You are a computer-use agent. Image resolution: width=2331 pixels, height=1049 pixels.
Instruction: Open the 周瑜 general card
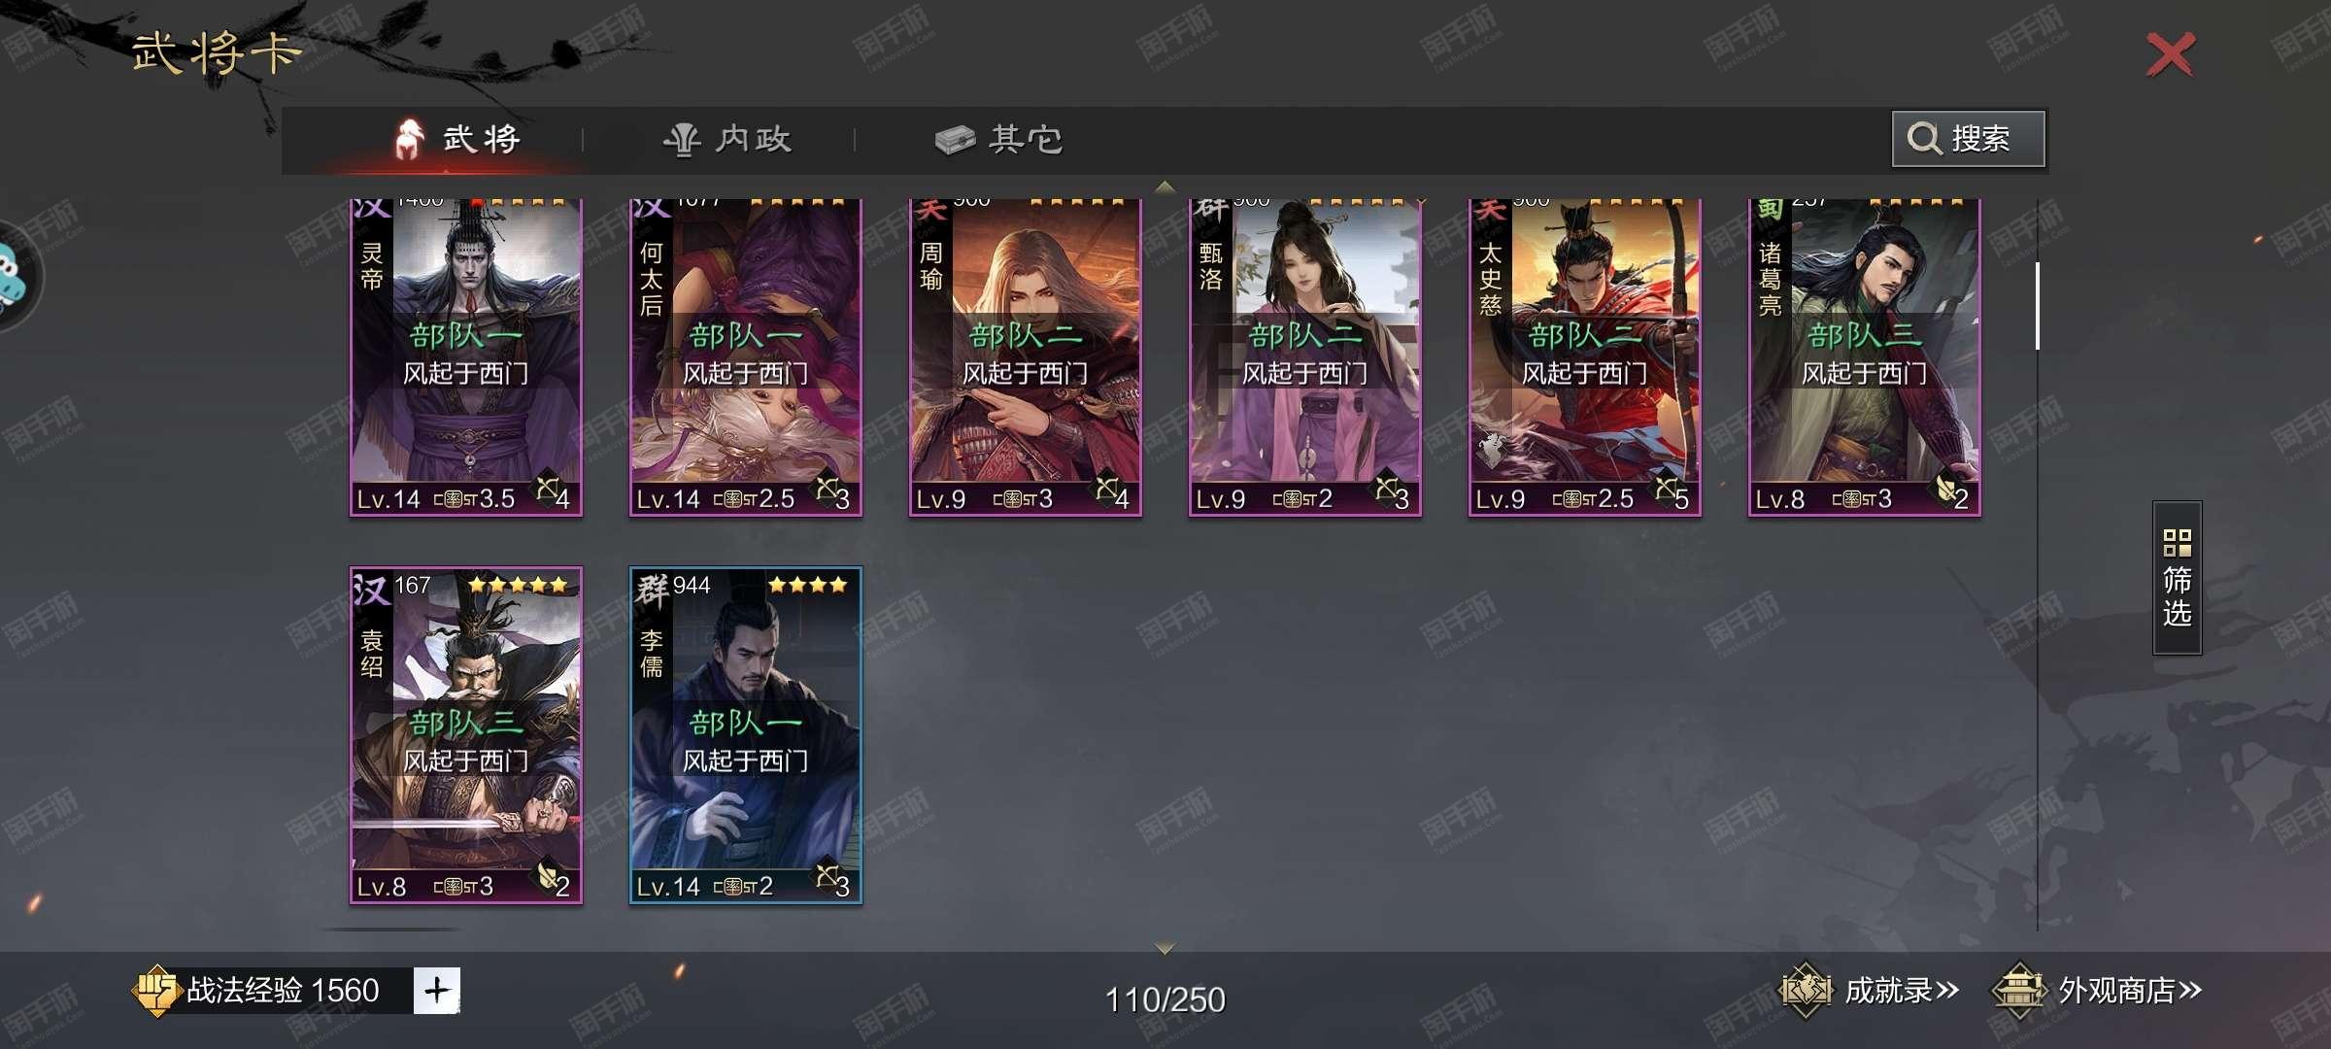point(1026,357)
